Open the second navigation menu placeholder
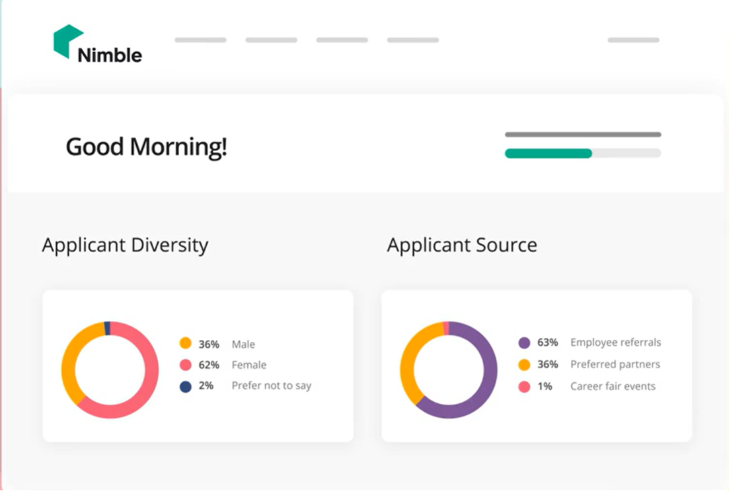729x491 pixels. 271,40
